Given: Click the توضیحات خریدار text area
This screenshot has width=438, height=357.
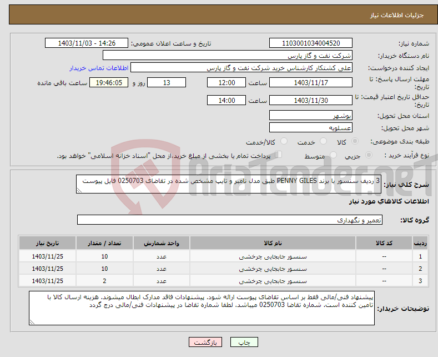Looking at the screenshot, I should pyautogui.click(x=201, y=308).
